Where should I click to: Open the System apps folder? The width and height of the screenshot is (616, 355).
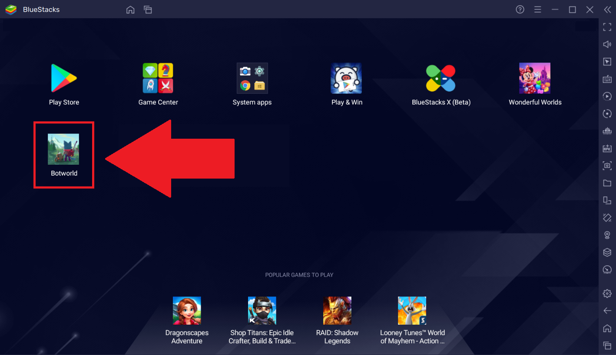252,78
